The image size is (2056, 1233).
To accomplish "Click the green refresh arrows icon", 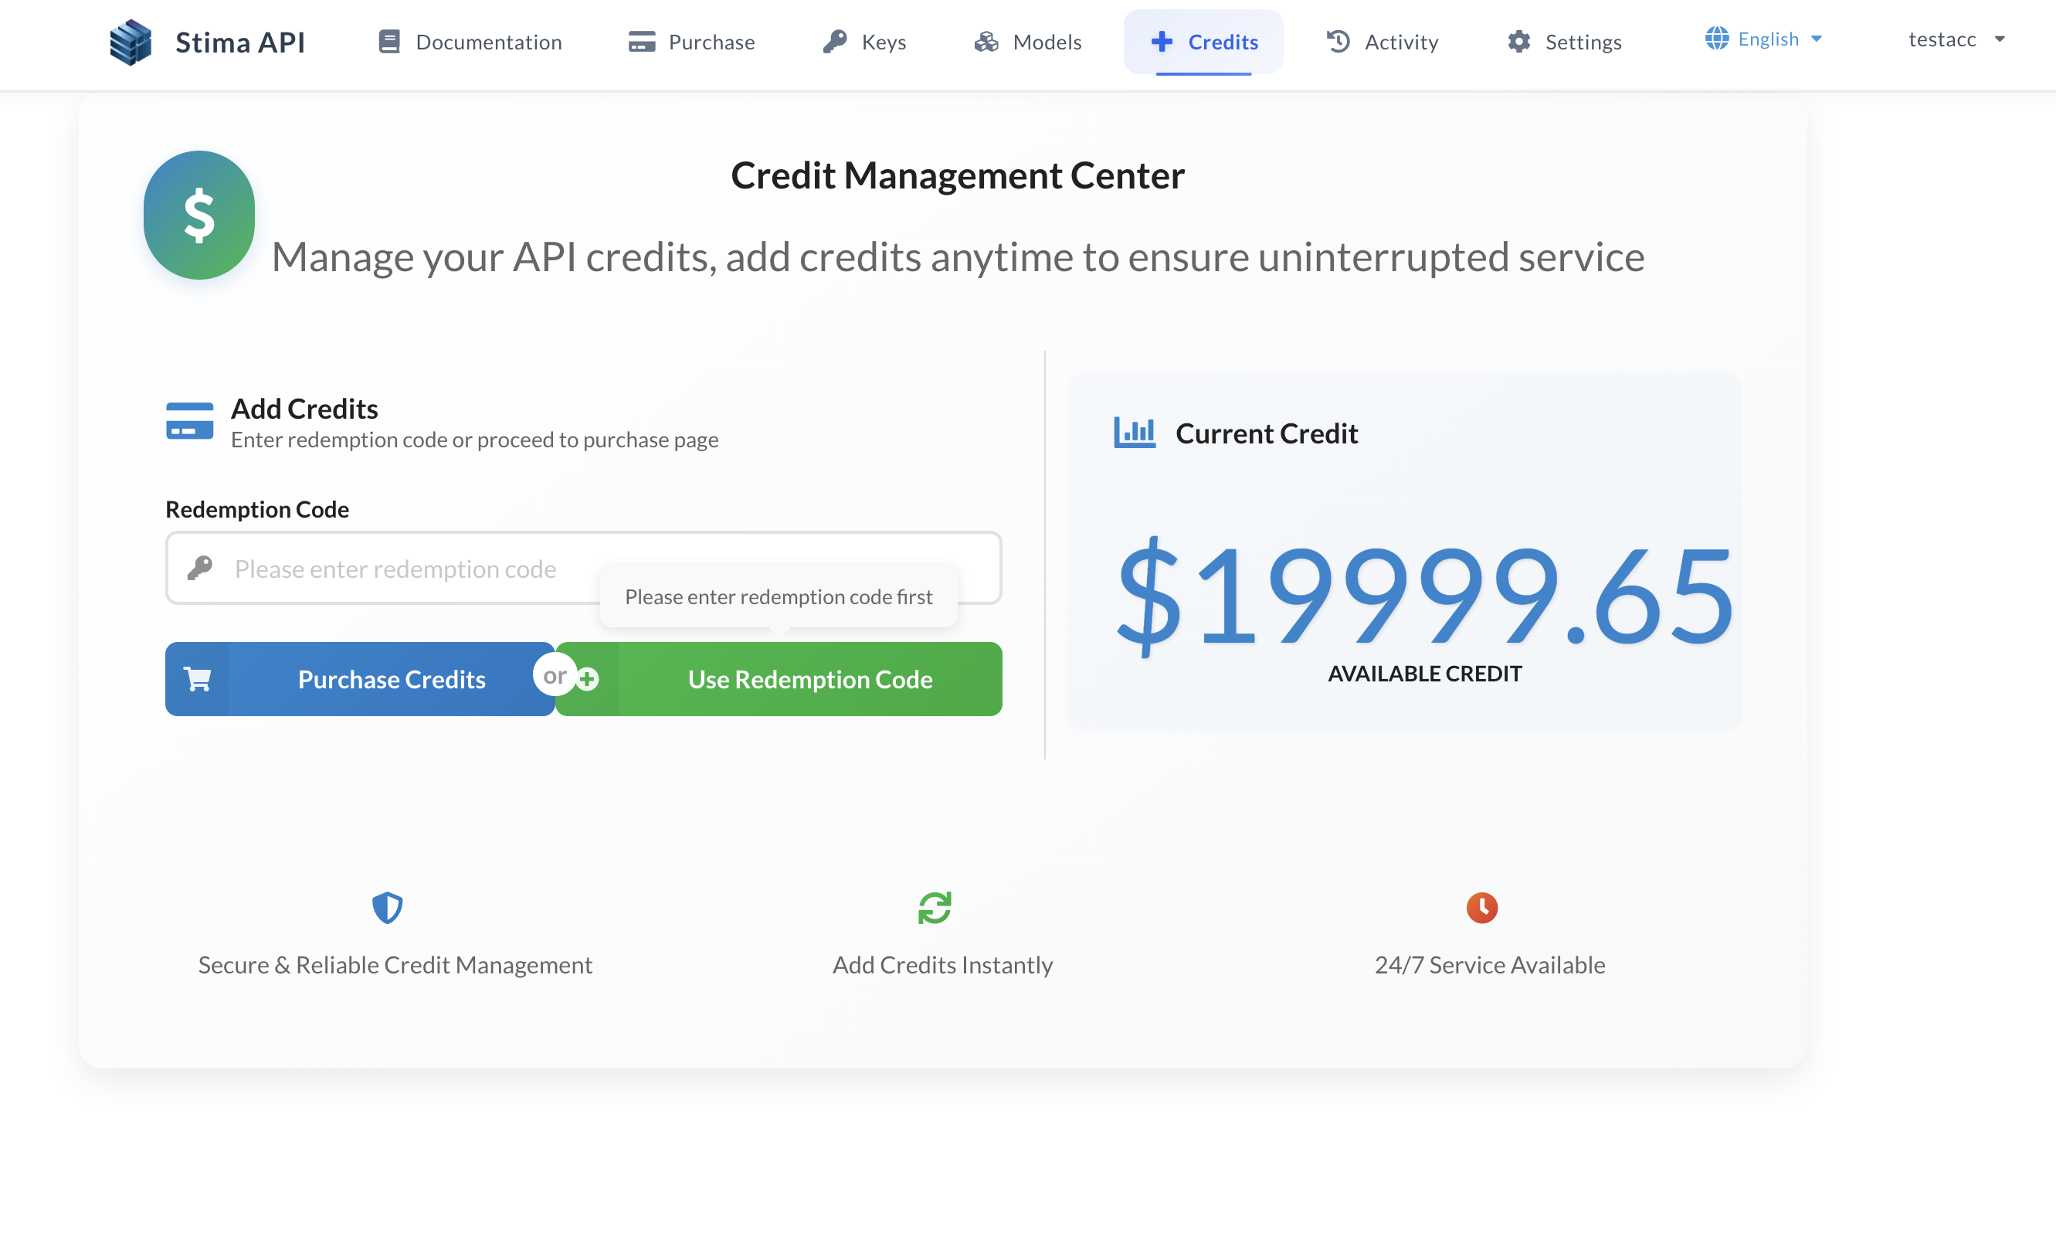I will tap(935, 907).
